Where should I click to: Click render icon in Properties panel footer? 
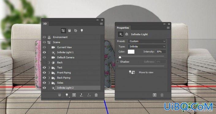click(x=154, y=95)
